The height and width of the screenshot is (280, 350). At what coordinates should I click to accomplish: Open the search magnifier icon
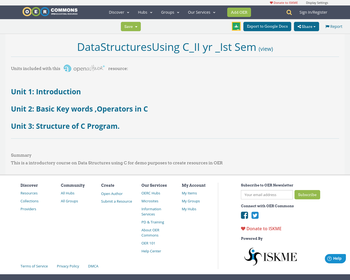click(x=289, y=12)
